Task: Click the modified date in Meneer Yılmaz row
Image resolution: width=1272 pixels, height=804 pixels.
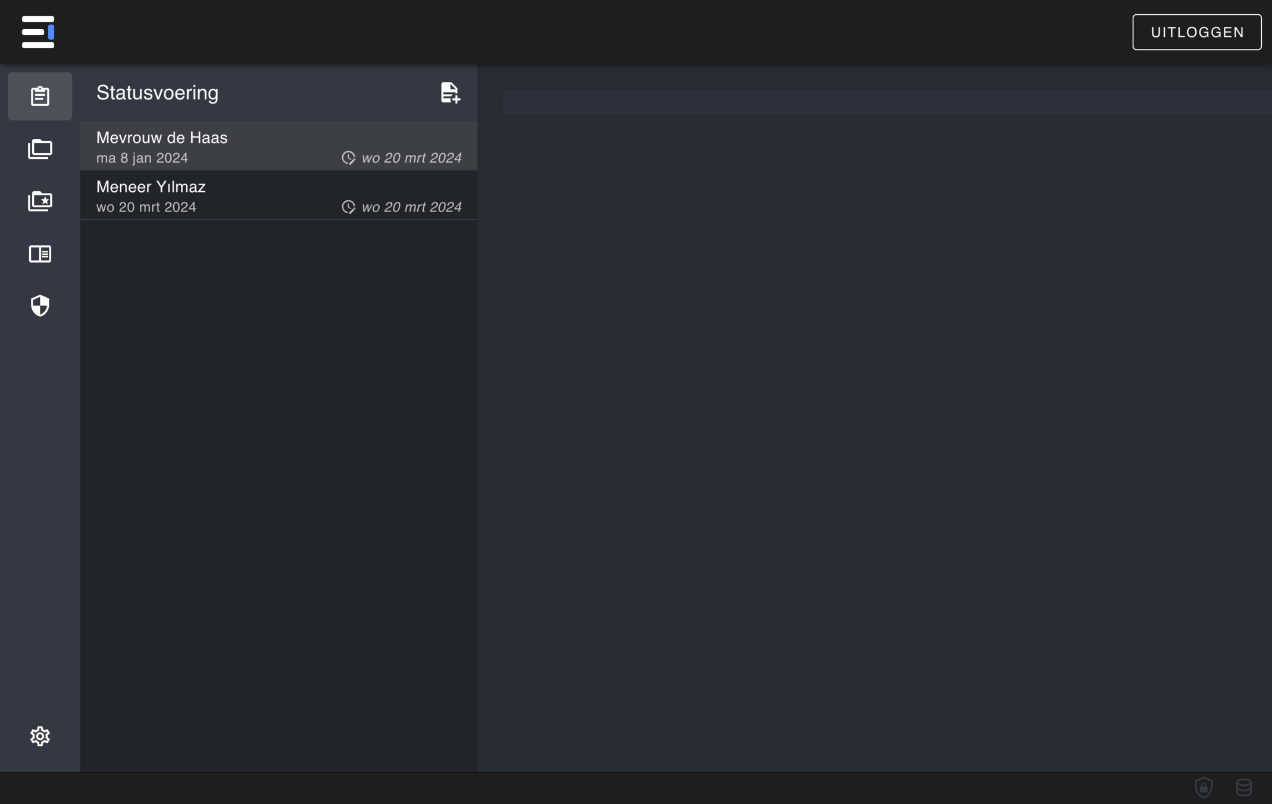Action: (x=411, y=207)
